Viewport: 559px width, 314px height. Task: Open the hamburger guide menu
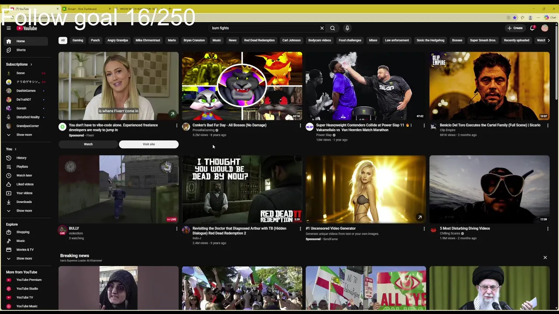[8, 28]
